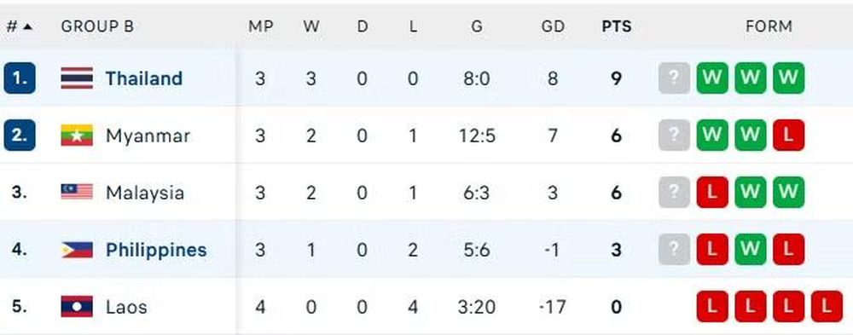
Task: Click the Myanmar flag icon
Action: pos(77,136)
